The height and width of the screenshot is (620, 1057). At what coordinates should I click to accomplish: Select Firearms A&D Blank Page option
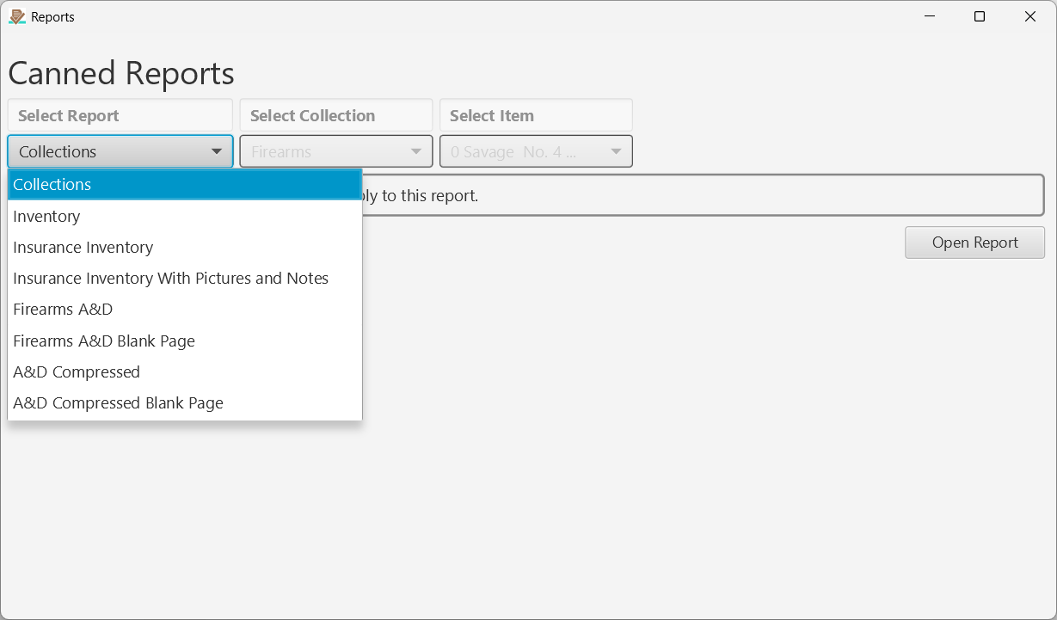(x=185, y=341)
